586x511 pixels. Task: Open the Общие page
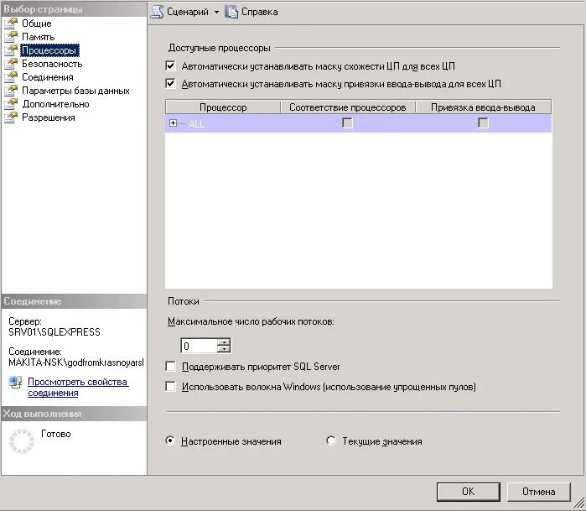tap(37, 23)
